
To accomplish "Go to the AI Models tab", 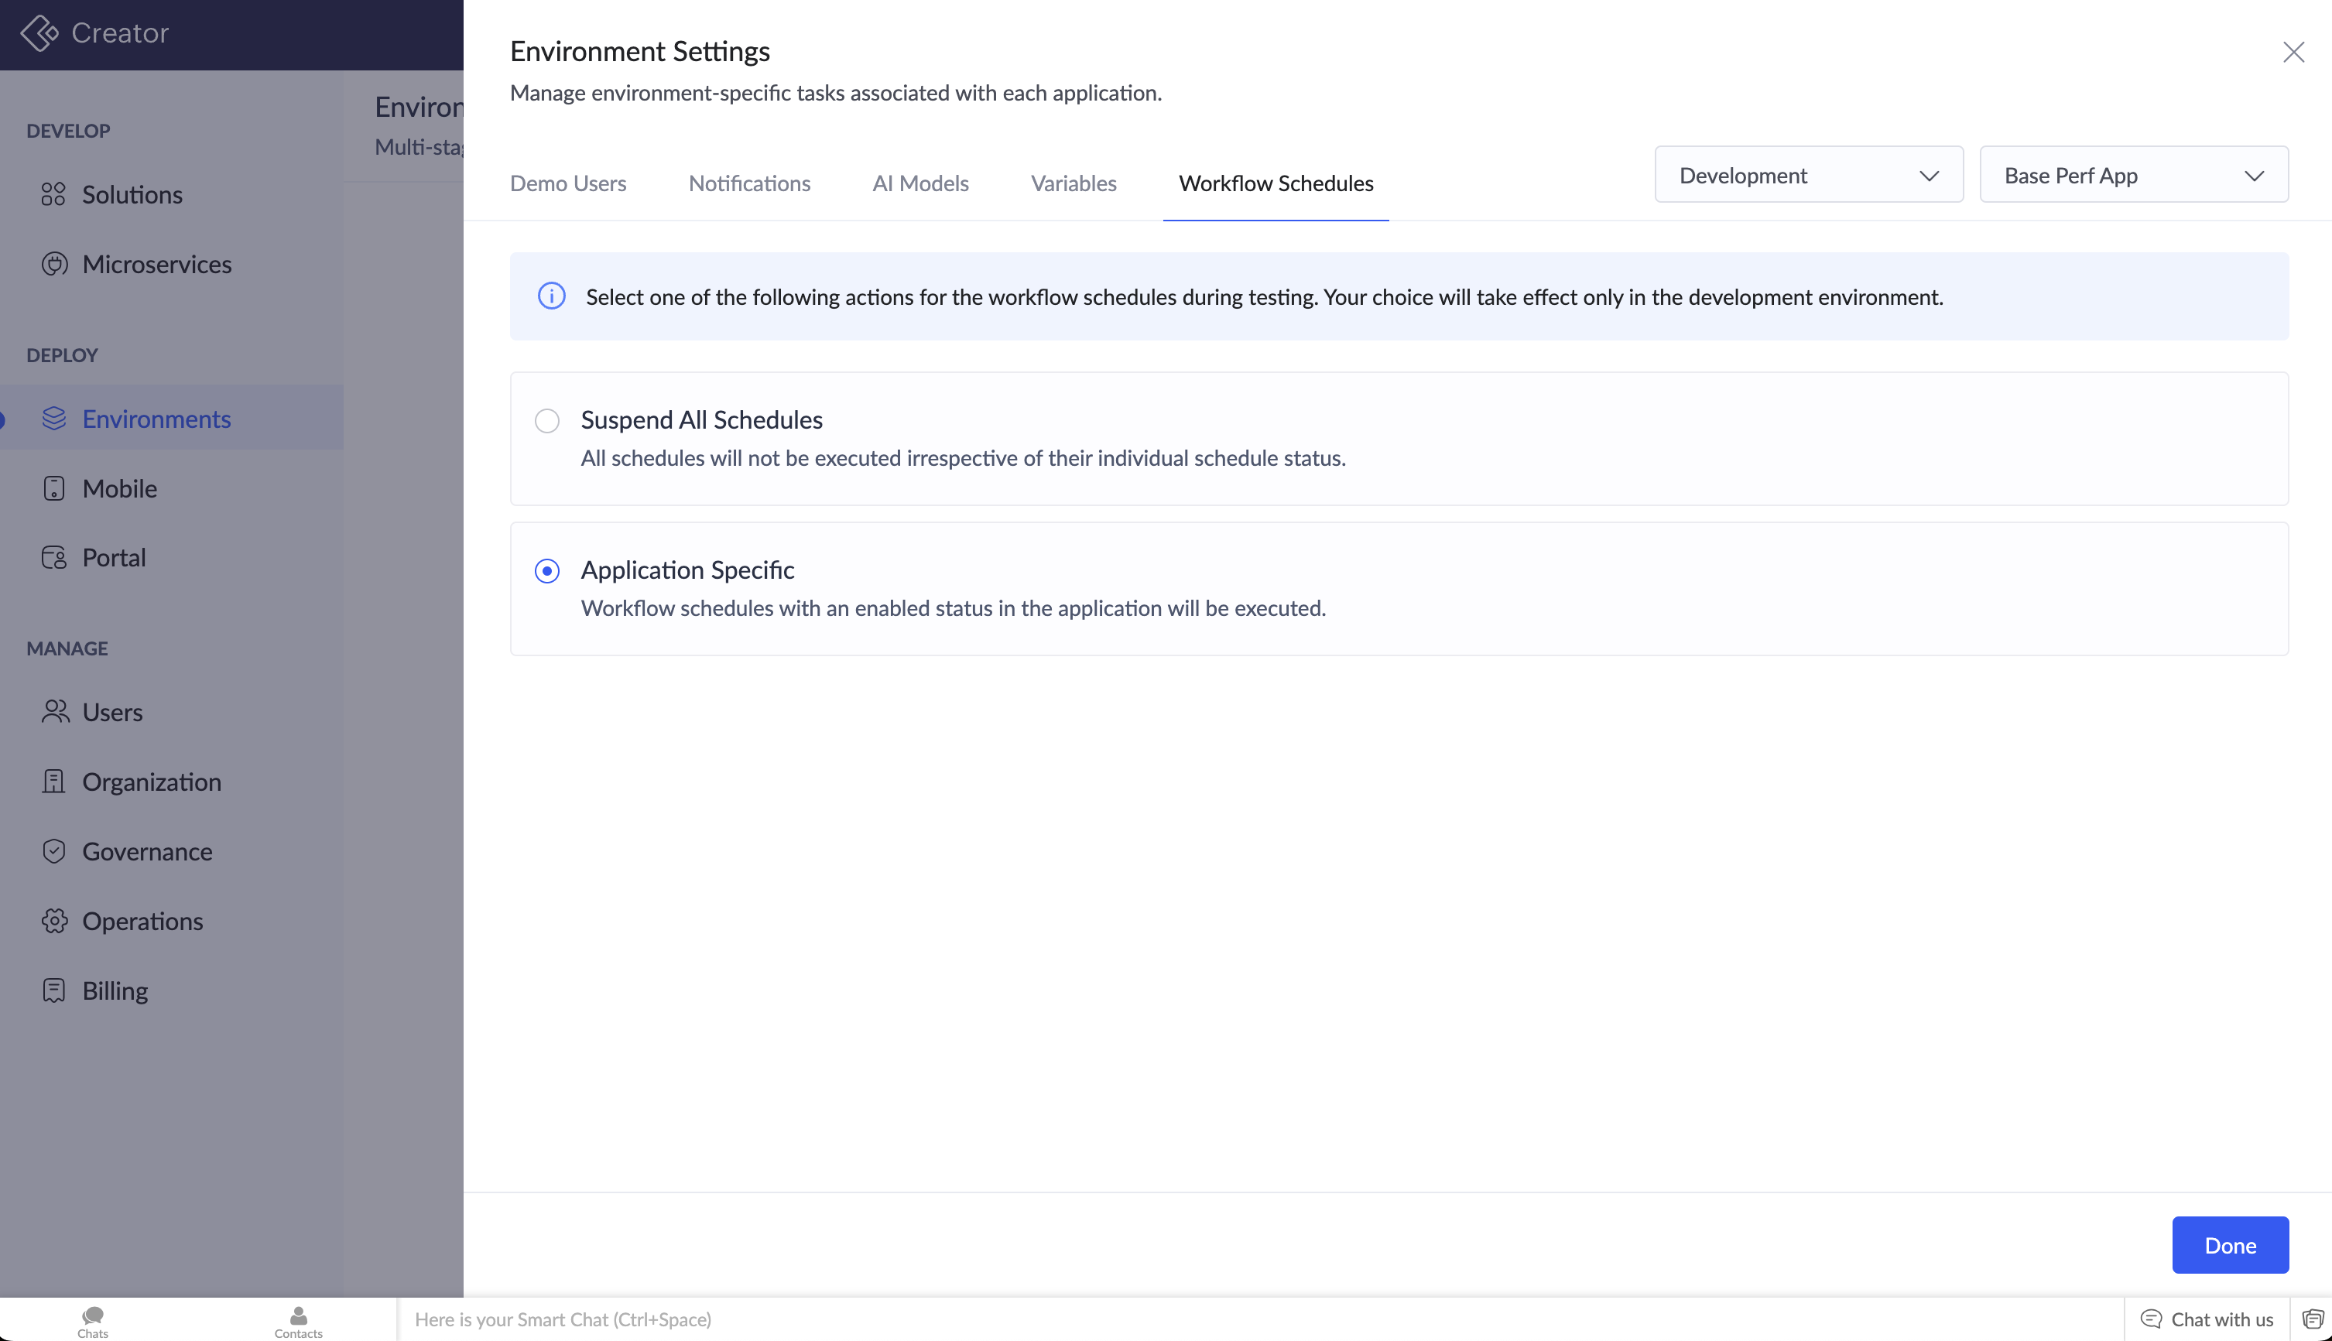I will coord(920,183).
